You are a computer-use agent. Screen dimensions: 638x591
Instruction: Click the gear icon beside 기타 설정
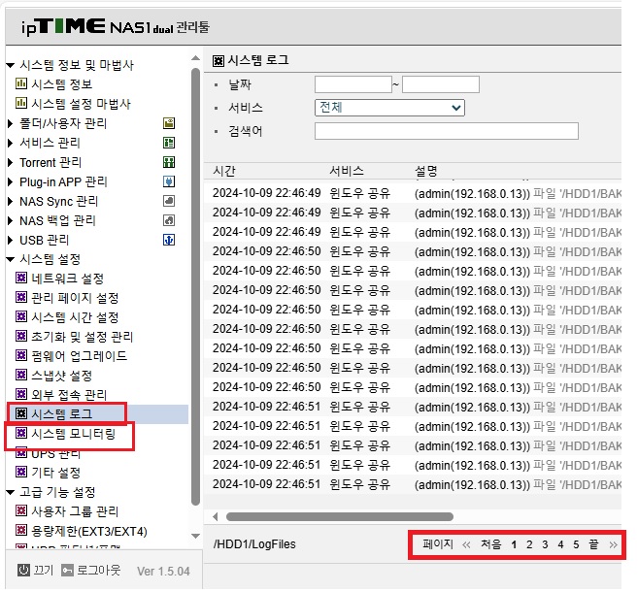tap(21, 472)
